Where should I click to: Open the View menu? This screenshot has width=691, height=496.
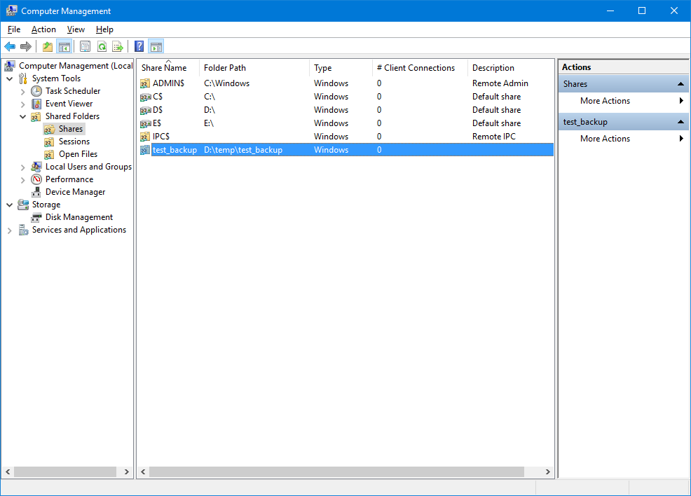click(76, 29)
